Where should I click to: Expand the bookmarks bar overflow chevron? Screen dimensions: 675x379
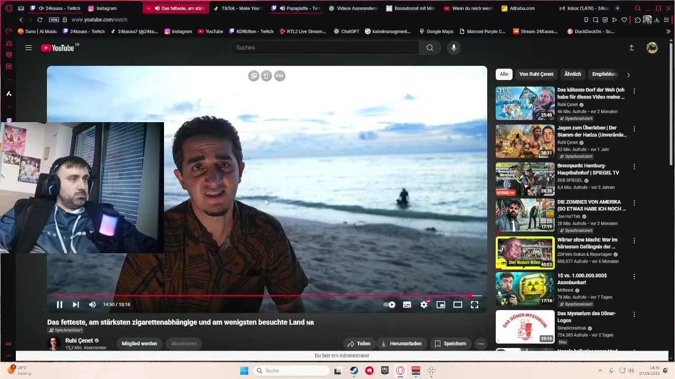[669, 32]
